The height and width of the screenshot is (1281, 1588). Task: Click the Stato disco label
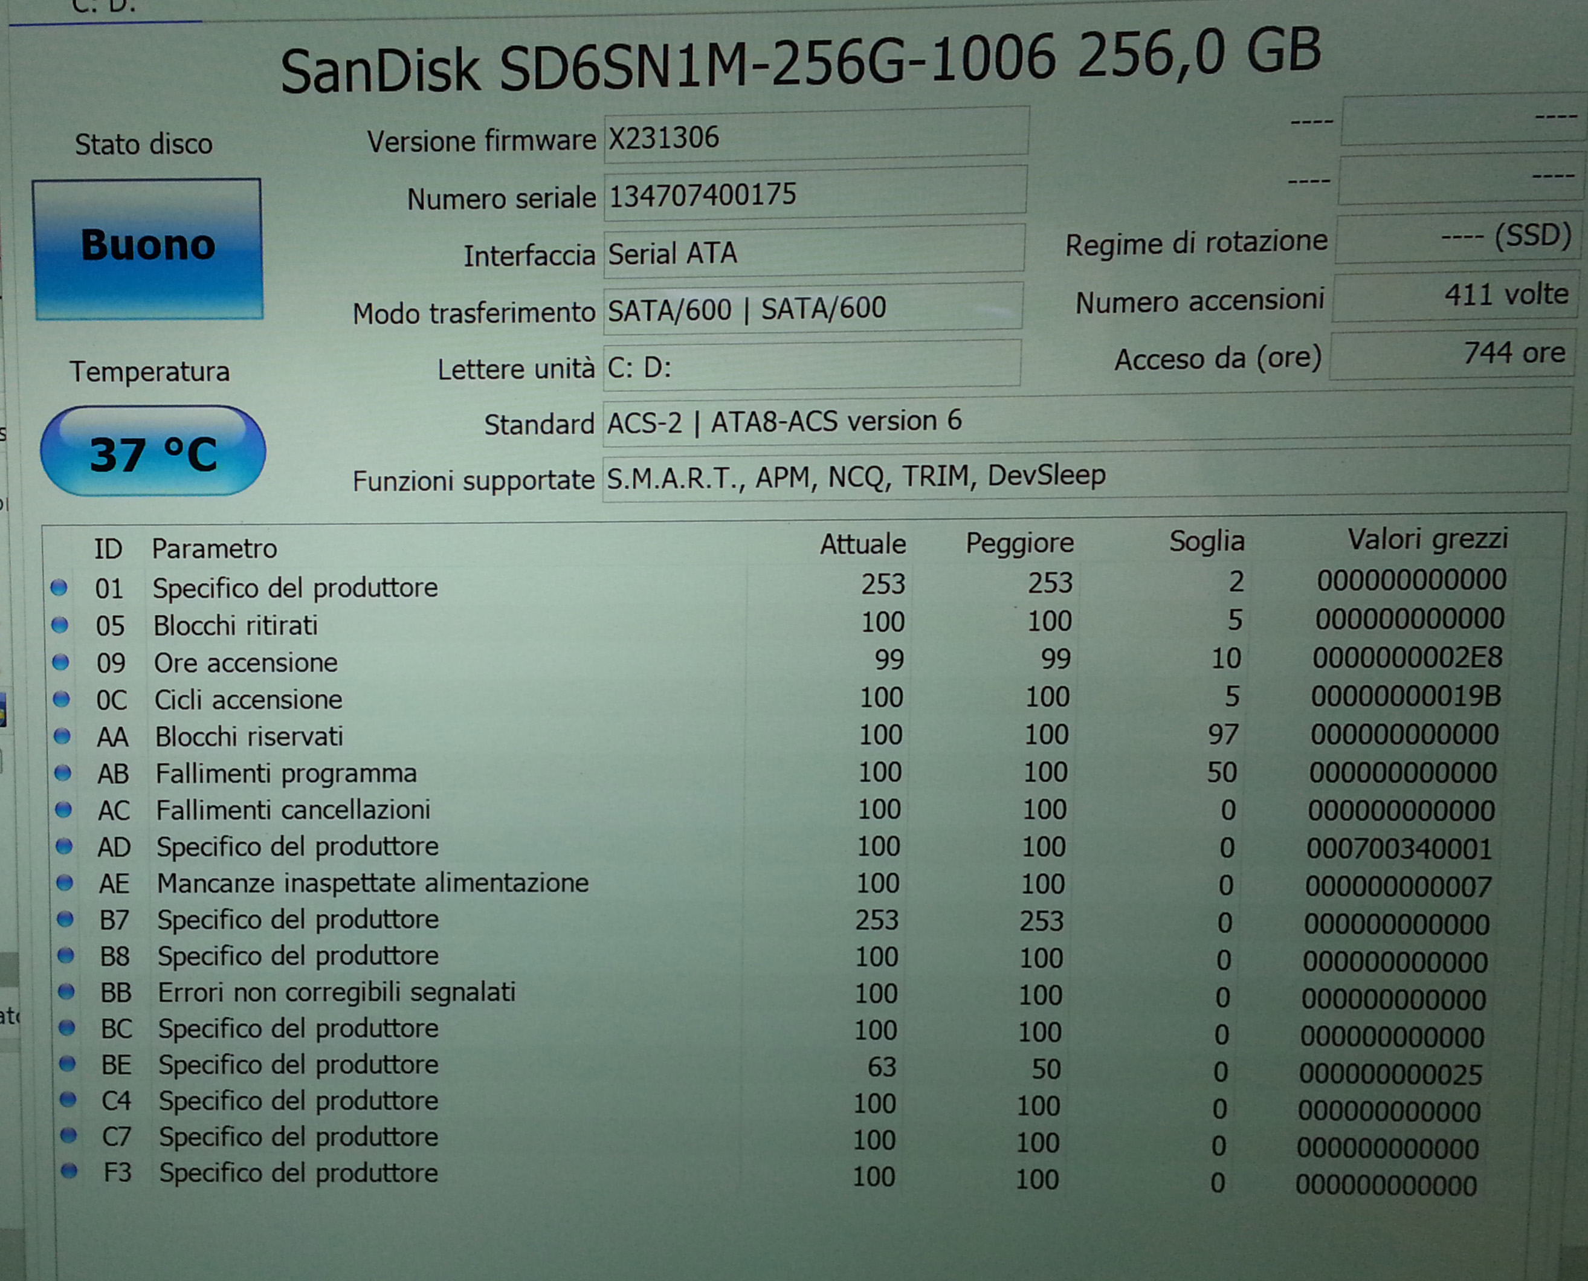tap(143, 144)
